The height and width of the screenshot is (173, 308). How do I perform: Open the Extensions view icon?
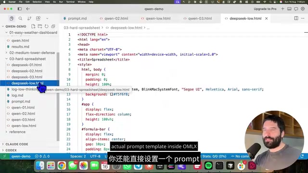pos(38,18)
